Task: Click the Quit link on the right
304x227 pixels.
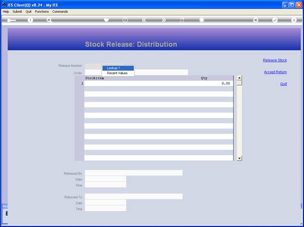Action: (x=284, y=84)
